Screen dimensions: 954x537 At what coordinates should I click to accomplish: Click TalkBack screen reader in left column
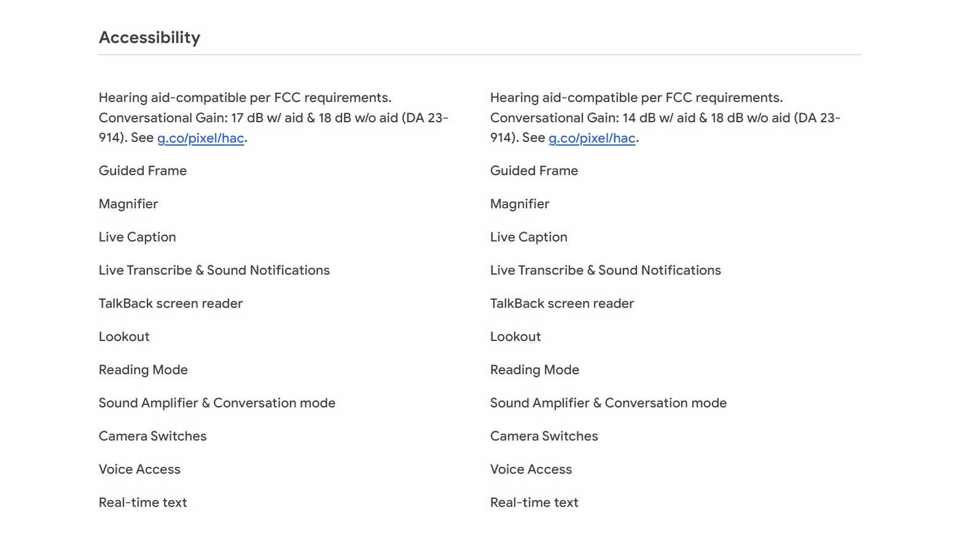click(171, 304)
